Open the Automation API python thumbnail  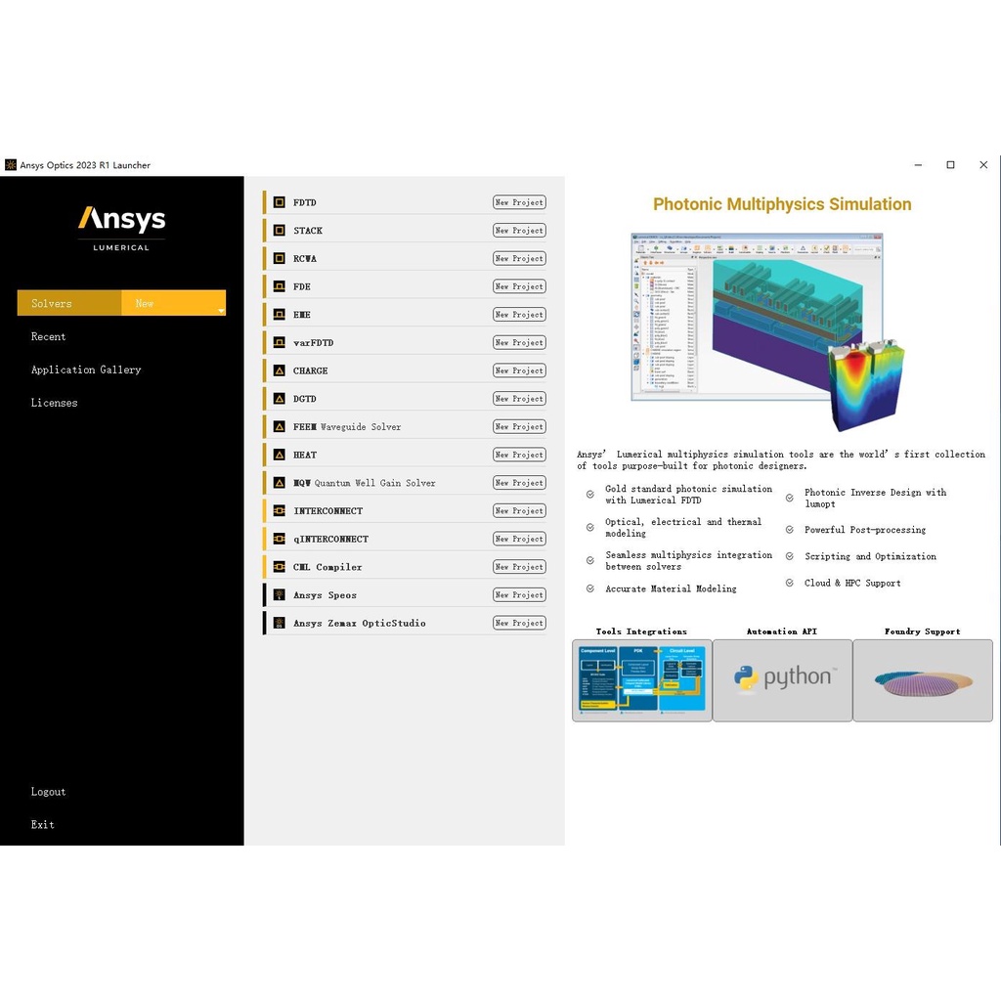pyautogui.click(x=783, y=681)
